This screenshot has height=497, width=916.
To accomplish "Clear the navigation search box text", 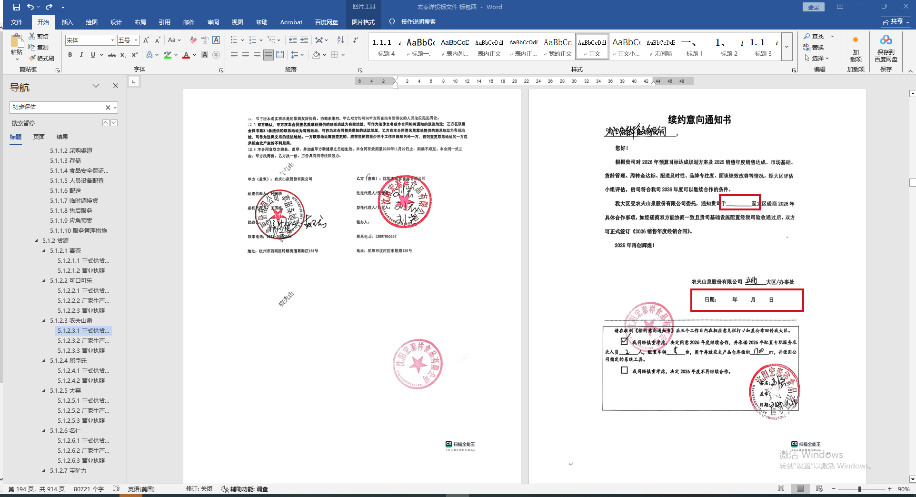I will tap(108, 108).
